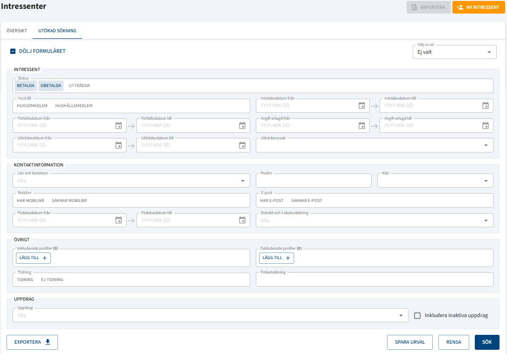Viewport: 507px width, 354px height.
Task: Check Inkludera inaktiva uppdrag
Action: [417, 316]
